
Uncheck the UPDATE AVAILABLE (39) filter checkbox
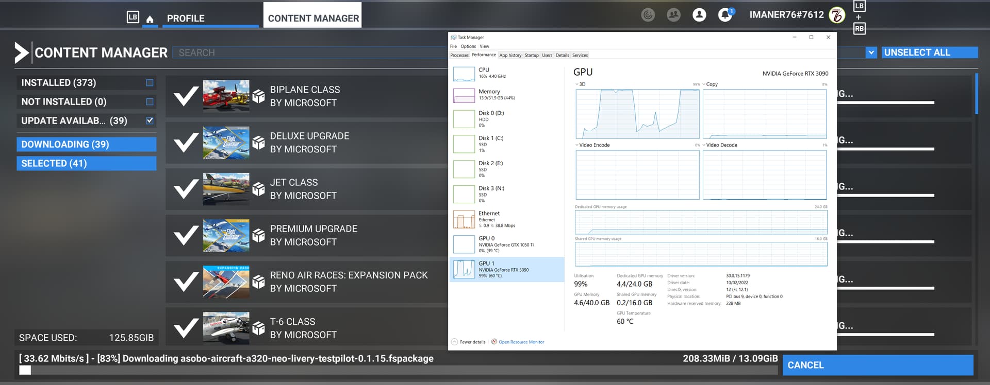[150, 120]
